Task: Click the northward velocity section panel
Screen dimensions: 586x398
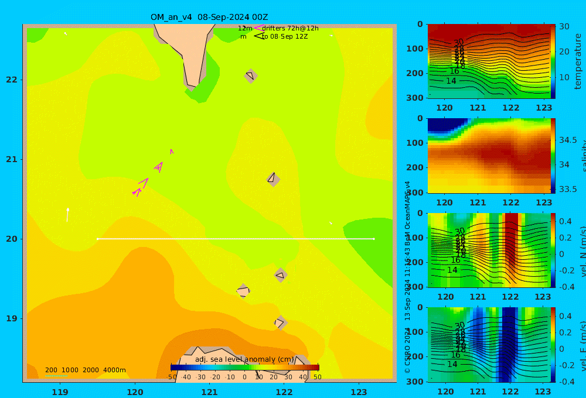Action: click(x=489, y=250)
